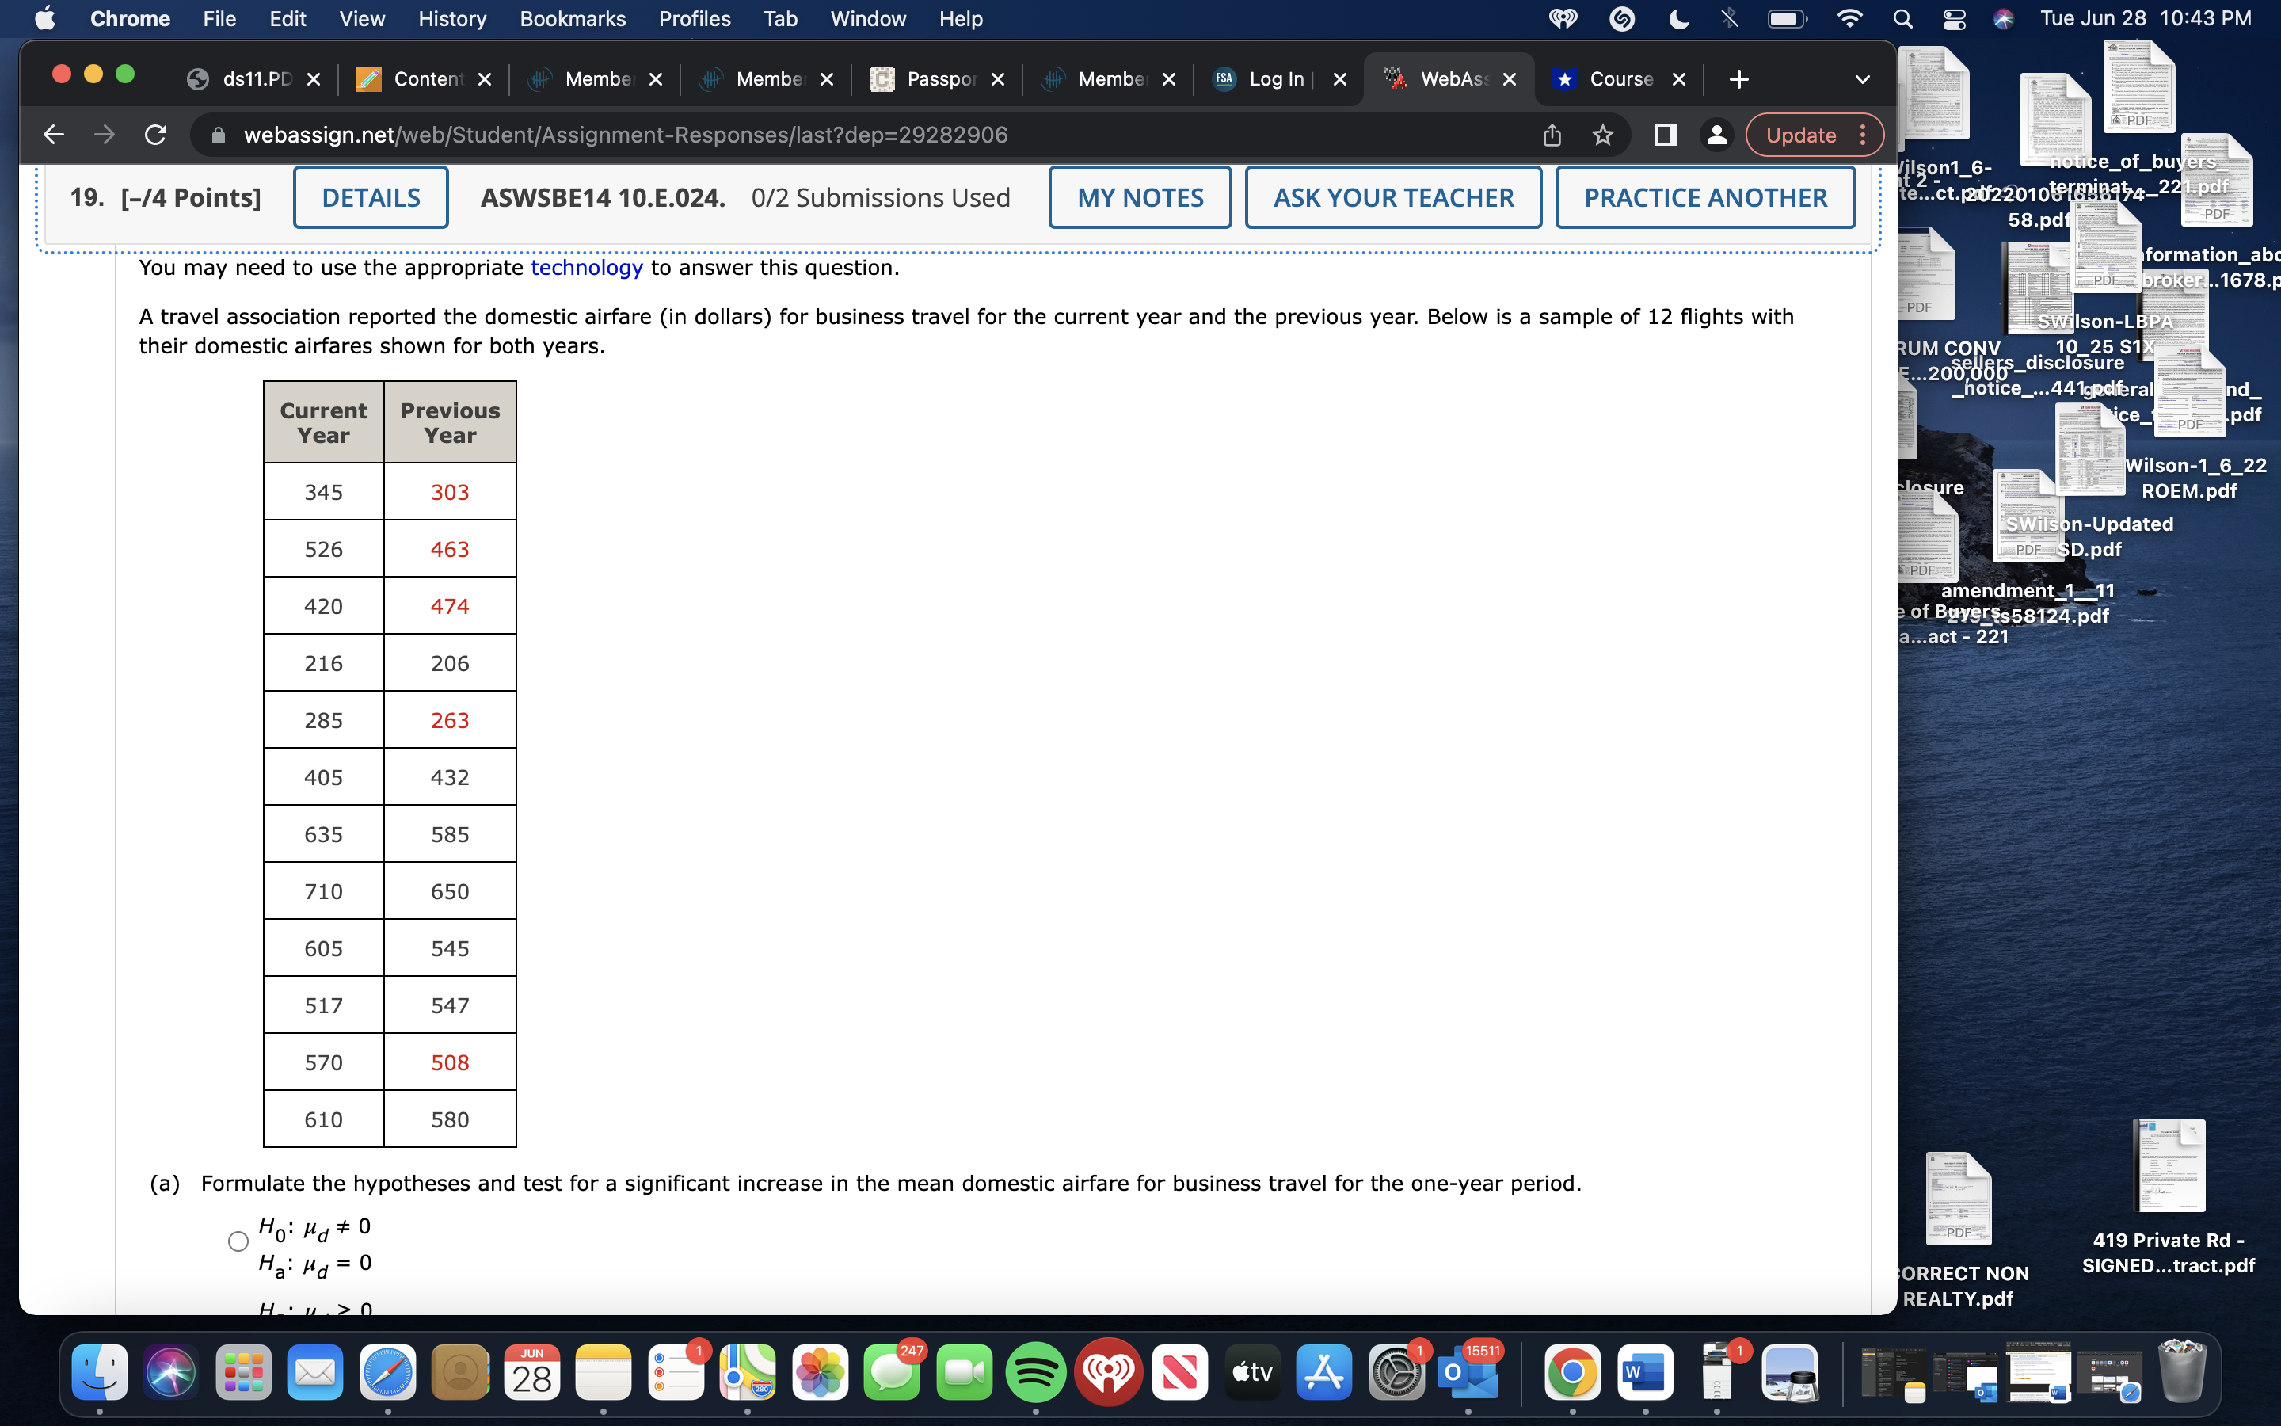
Task: Switch to the Log In browser tab
Action: pos(1274,79)
